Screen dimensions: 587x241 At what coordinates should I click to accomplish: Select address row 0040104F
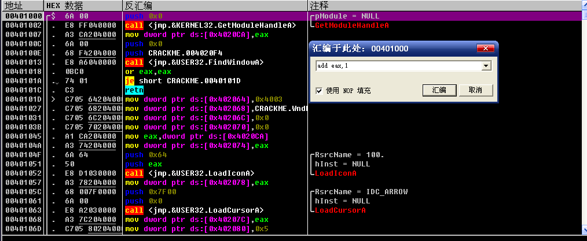[22, 155]
